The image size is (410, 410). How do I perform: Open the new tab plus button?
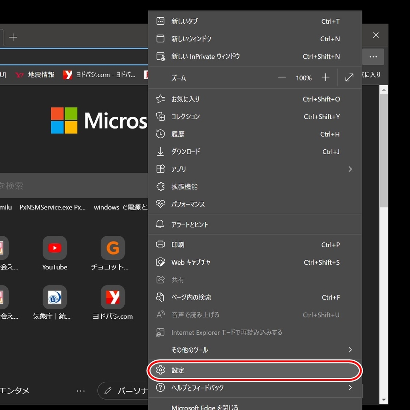click(x=13, y=37)
